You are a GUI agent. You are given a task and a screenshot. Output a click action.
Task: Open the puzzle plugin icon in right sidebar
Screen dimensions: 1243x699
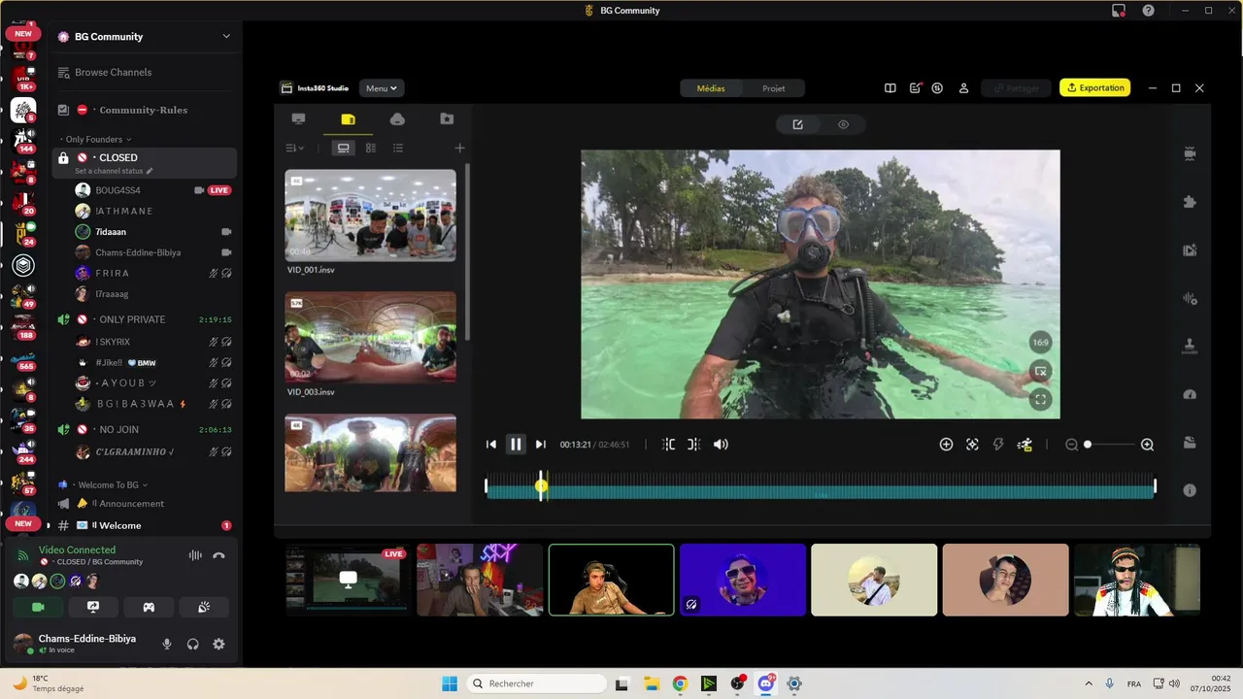1190,202
